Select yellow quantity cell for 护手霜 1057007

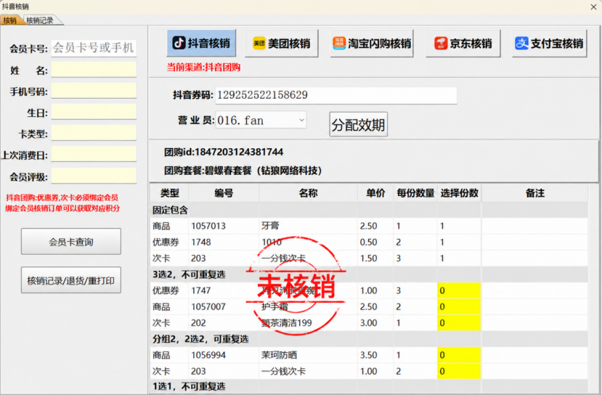pos(459,306)
